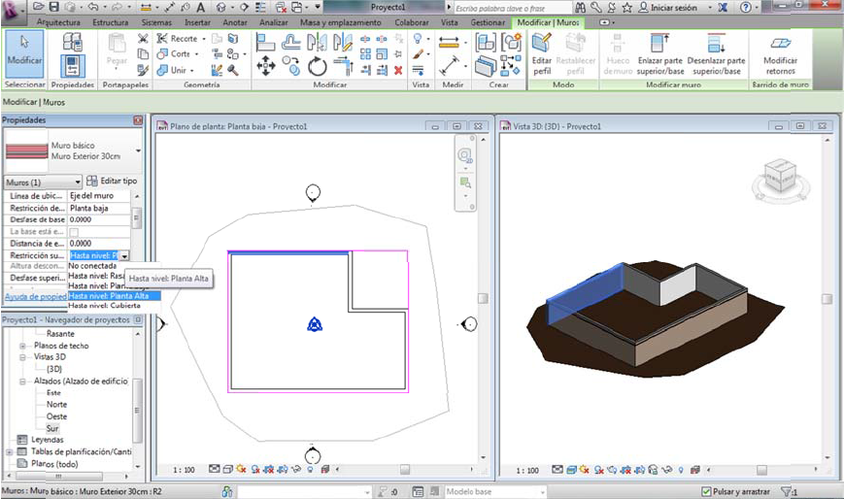Open the Restricción superior dropdown arrow
Screen dimensions: 844x499
click(124, 256)
